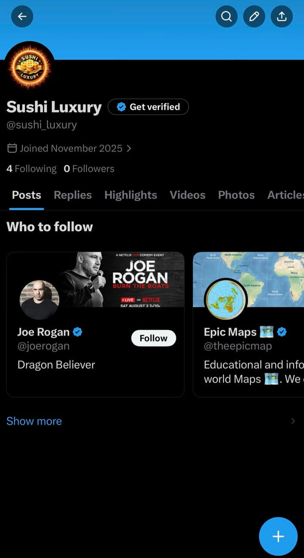Tap the calendar icon beside the join date
The height and width of the screenshot is (558, 304).
coord(12,149)
